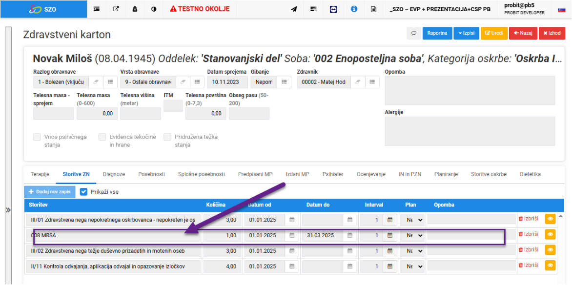Viewport: 572px width, 288px height.
Task: Open the external link icon in top bar
Action: 116,9
